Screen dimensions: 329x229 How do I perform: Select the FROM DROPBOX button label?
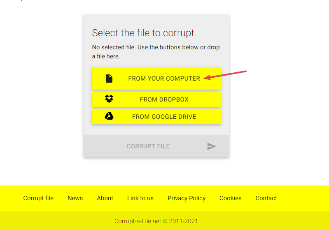coord(164,99)
